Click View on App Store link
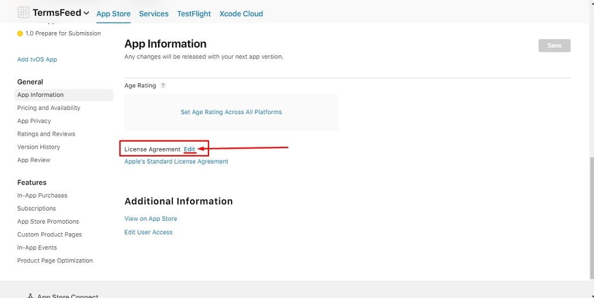The image size is (594, 298). (x=150, y=219)
